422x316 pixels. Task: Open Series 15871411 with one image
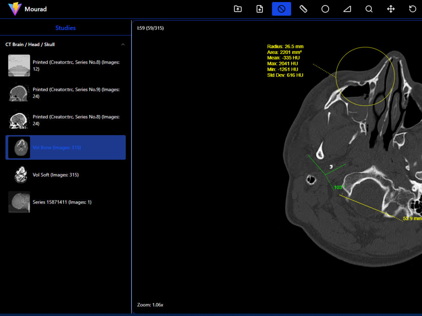(x=66, y=202)
